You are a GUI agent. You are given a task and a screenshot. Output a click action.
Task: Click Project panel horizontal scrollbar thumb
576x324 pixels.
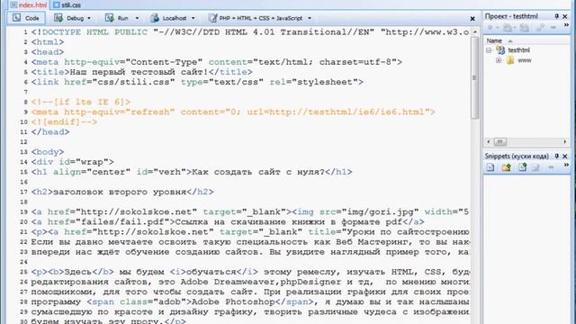(500, 141)
